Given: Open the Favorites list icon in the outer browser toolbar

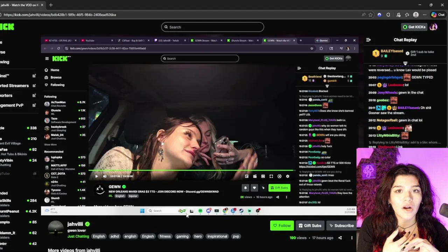Looking at the screenshot, I should [407, 15].
